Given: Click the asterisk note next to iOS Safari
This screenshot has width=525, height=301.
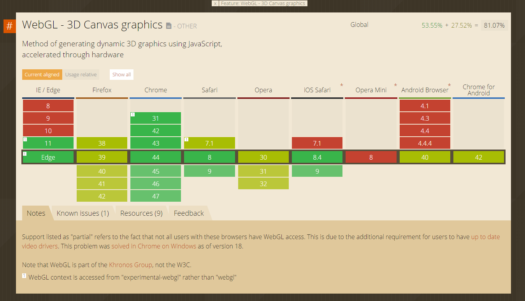Looking at the screenshot, I should click(x=342, y=85).
